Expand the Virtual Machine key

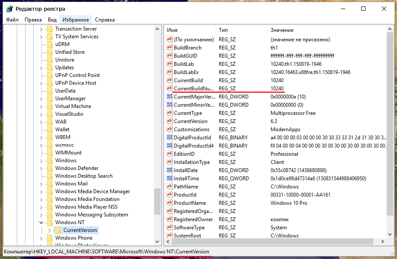[x=41, y=107]
